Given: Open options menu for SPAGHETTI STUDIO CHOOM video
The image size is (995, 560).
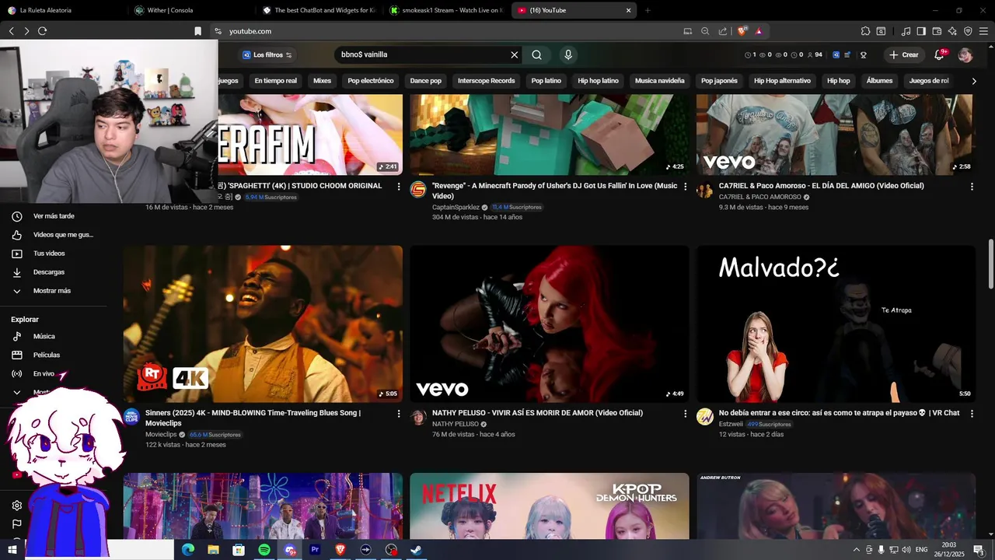Looking at the screenshot, I should click(x=399, y=187).
